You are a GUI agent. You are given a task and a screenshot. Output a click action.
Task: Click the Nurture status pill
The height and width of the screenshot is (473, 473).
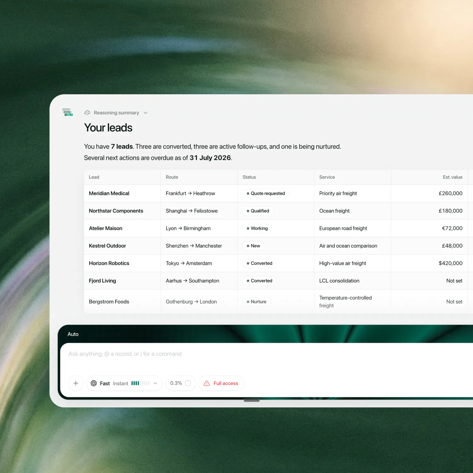[x=257, y=302]
